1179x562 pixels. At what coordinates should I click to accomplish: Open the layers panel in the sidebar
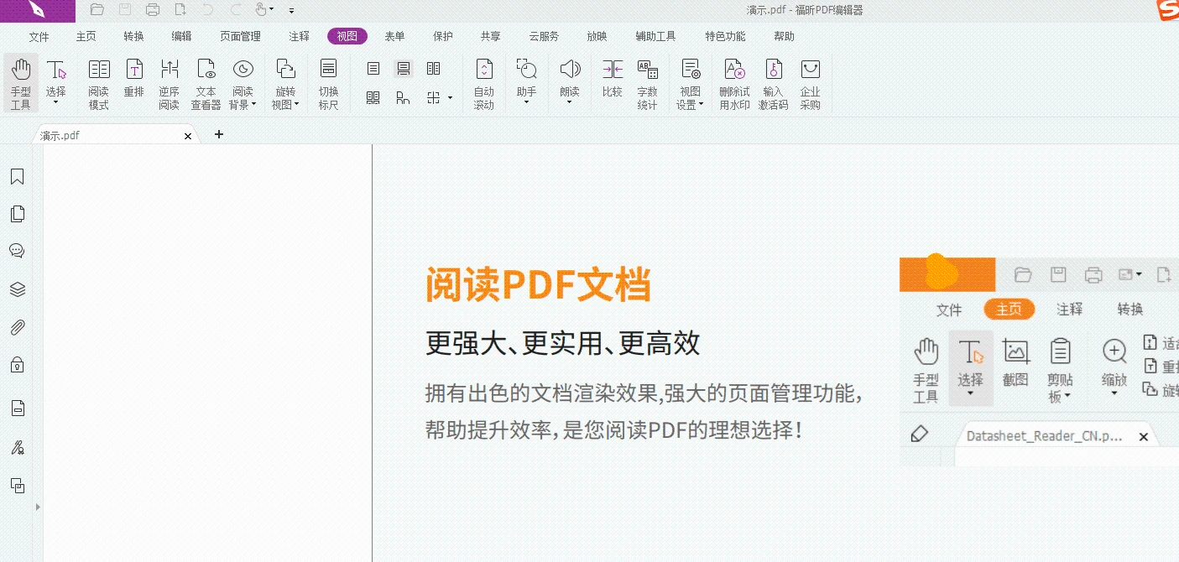[x=17, y=289]
